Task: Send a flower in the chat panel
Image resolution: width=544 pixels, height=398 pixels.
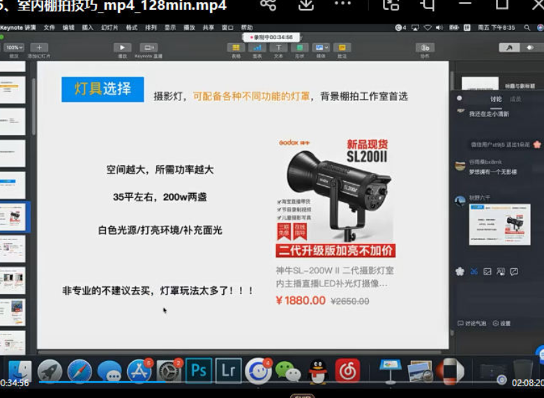Action: point(460,271)
